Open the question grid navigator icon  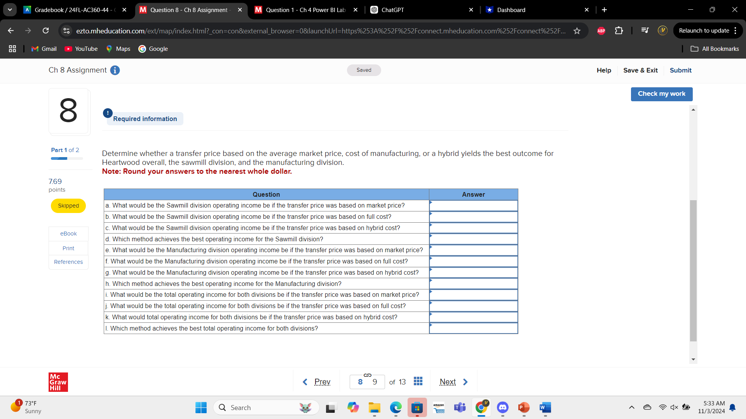(x=418, y=381)
